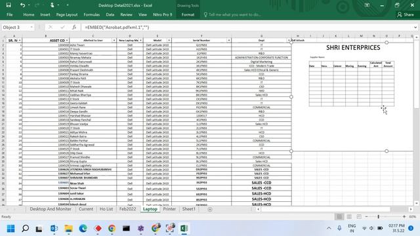
Task: Expand the Name Box dropdown arrow
Action: 31,28
